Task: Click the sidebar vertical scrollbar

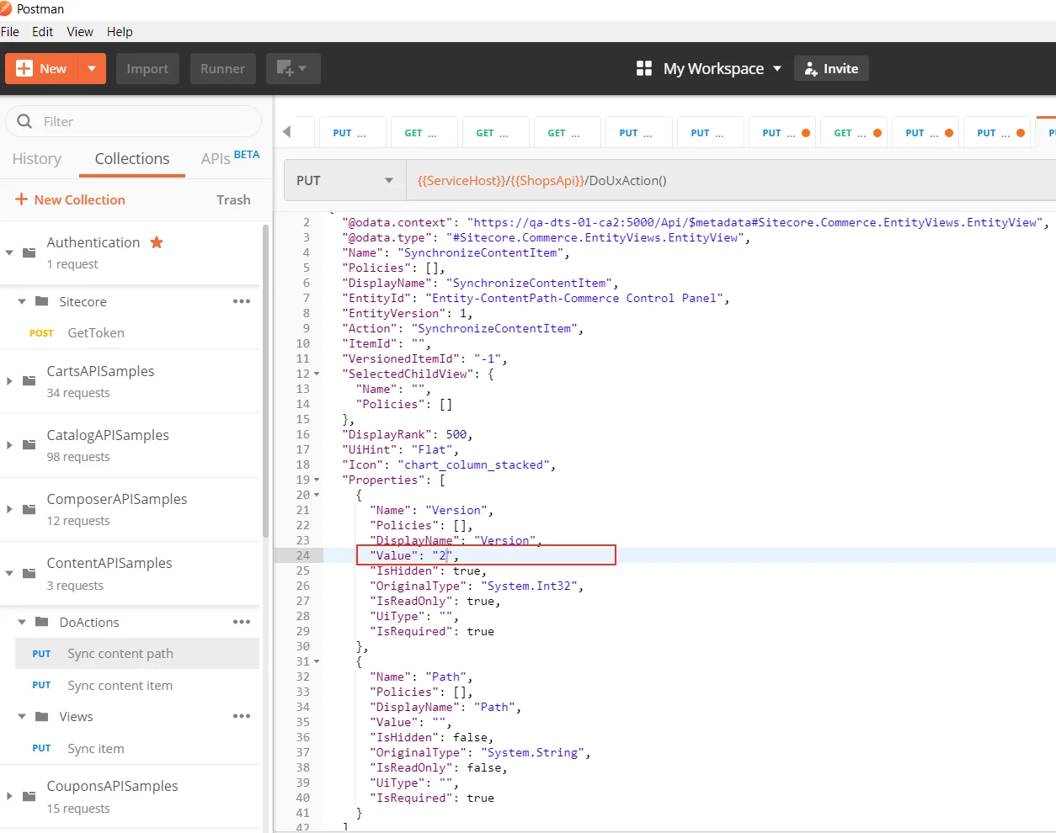Action: tap(266, 381)
